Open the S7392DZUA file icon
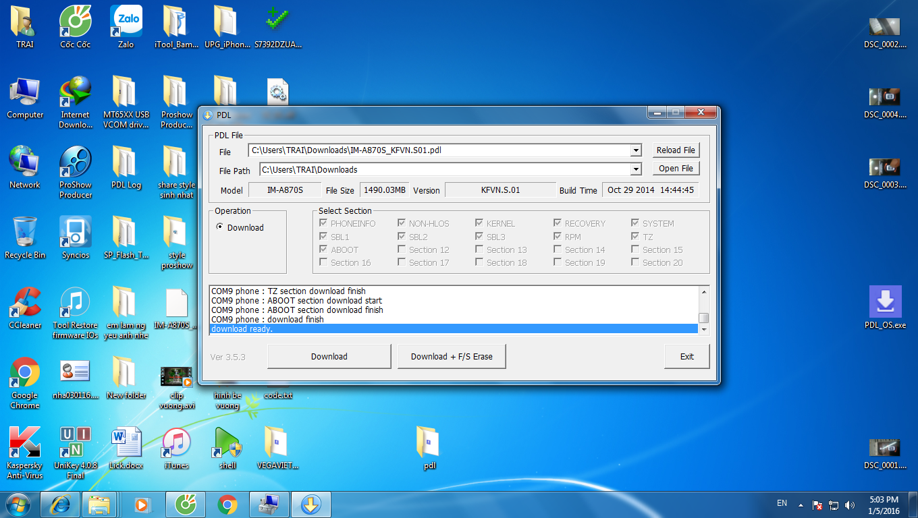 tap(278, 27)
